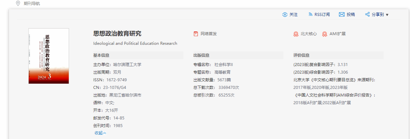Follow the journal via 关注 text

tap(293, 15)
